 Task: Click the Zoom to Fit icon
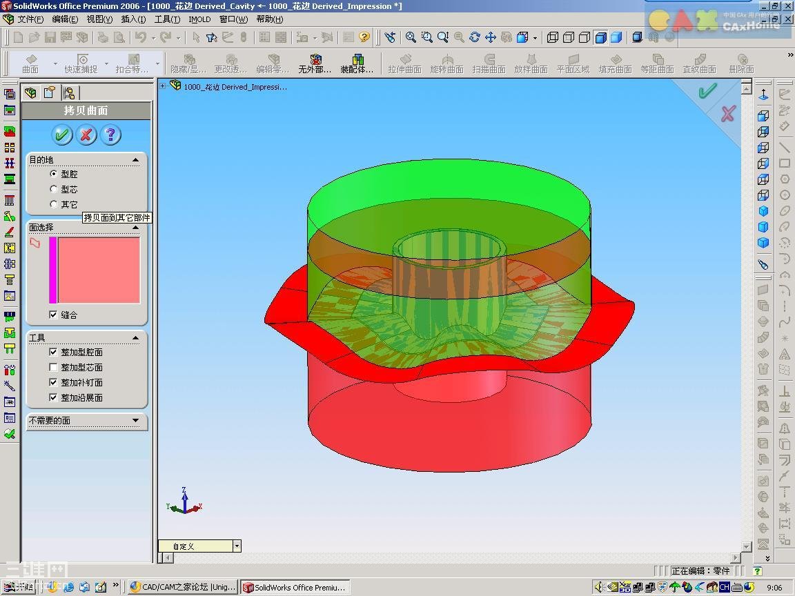(411, 37)
